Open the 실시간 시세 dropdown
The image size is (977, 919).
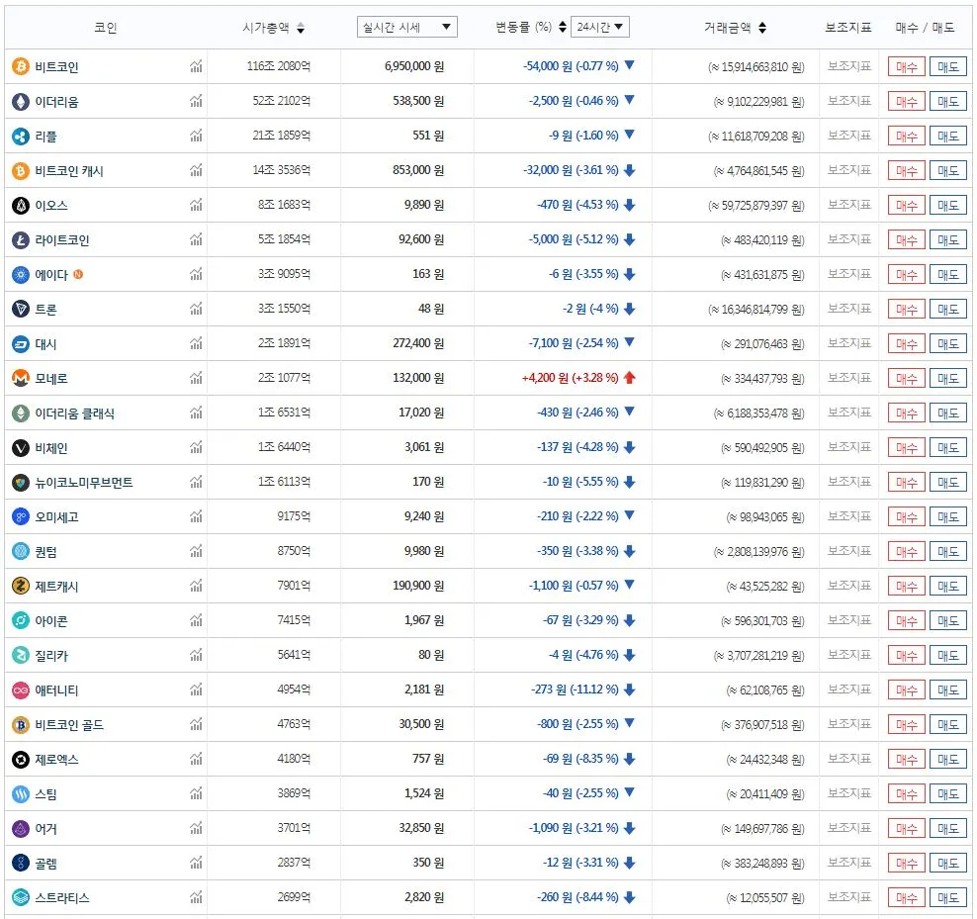pyautogui.click(x=406, y=27)
